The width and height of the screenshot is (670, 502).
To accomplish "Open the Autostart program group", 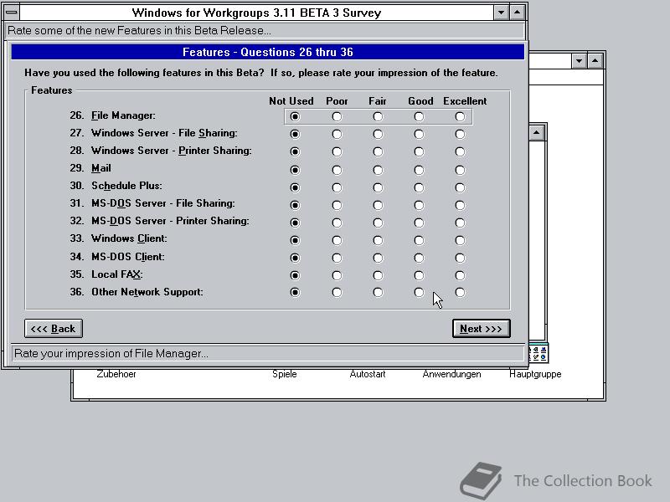I will [x=368, y=374].
